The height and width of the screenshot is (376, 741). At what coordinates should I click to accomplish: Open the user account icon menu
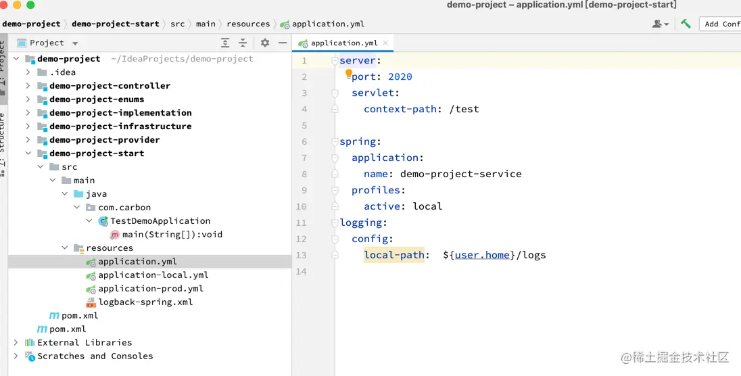pos(659,24)
